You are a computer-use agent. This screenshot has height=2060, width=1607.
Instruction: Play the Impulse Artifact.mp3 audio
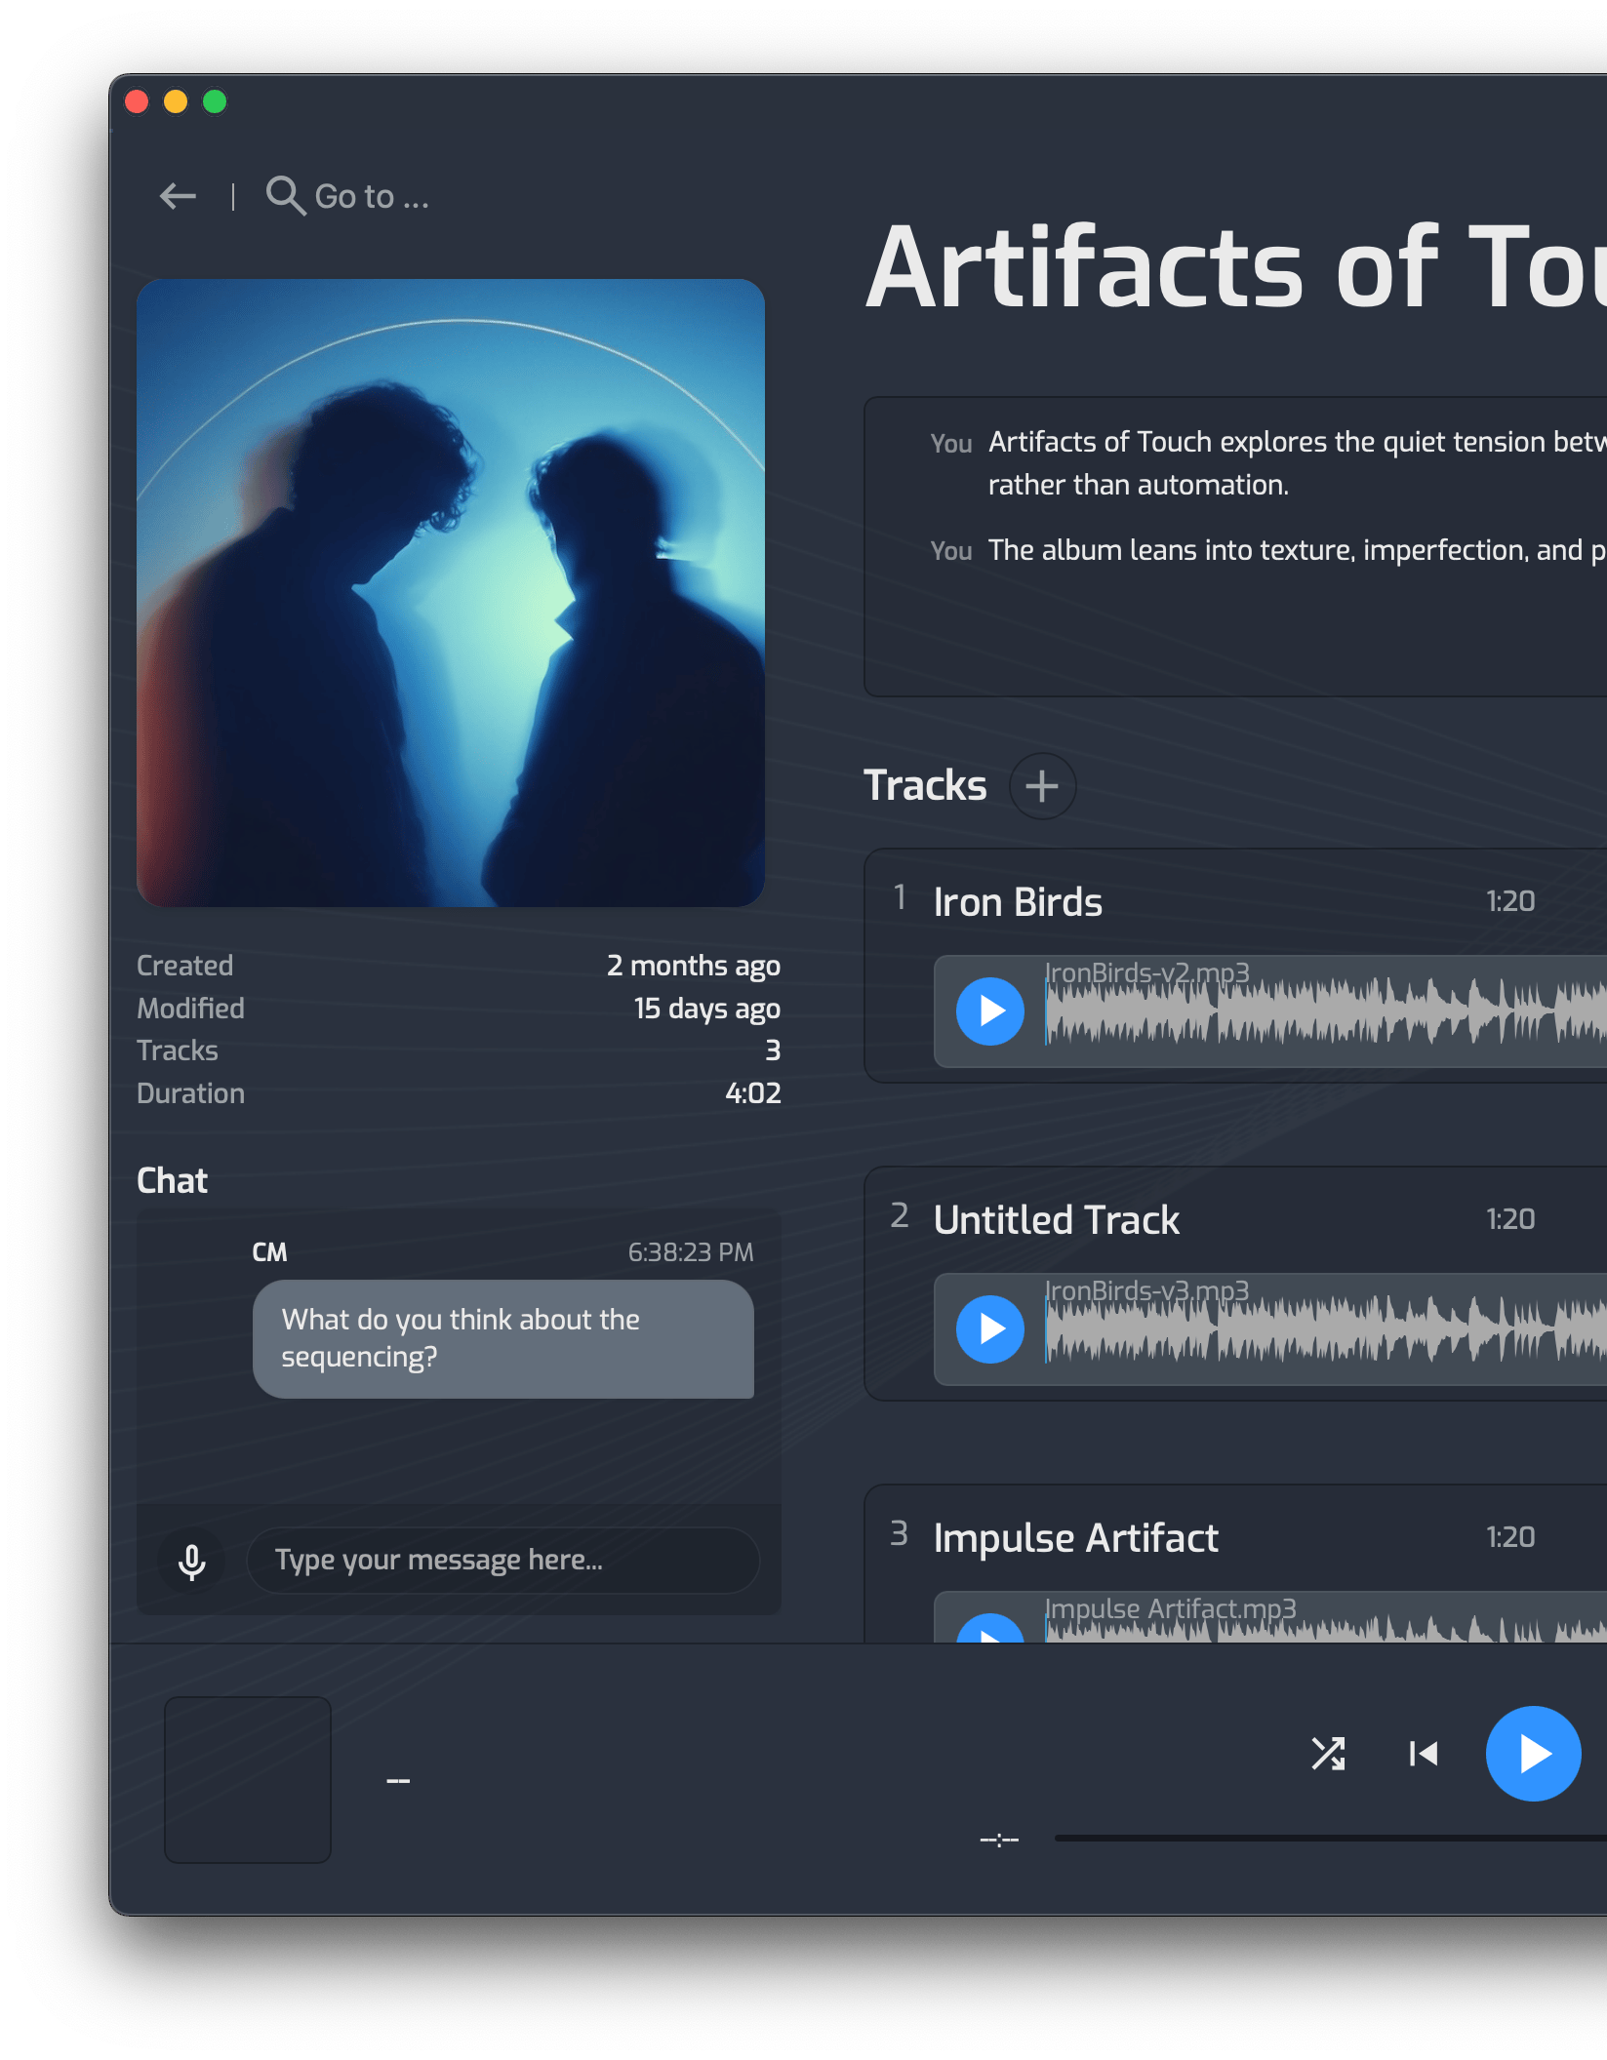tap(989, 1631)
